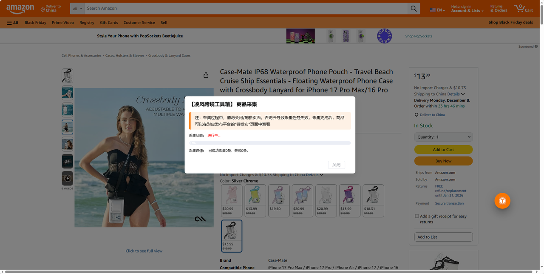Click Secure transaction link
Screen dimensions: 544x274
tap(449, 203)
